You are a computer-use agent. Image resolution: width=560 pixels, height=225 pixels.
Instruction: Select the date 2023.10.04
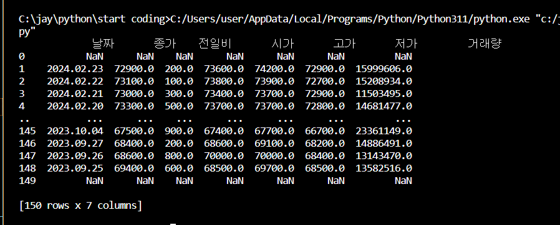coord(75,131)
